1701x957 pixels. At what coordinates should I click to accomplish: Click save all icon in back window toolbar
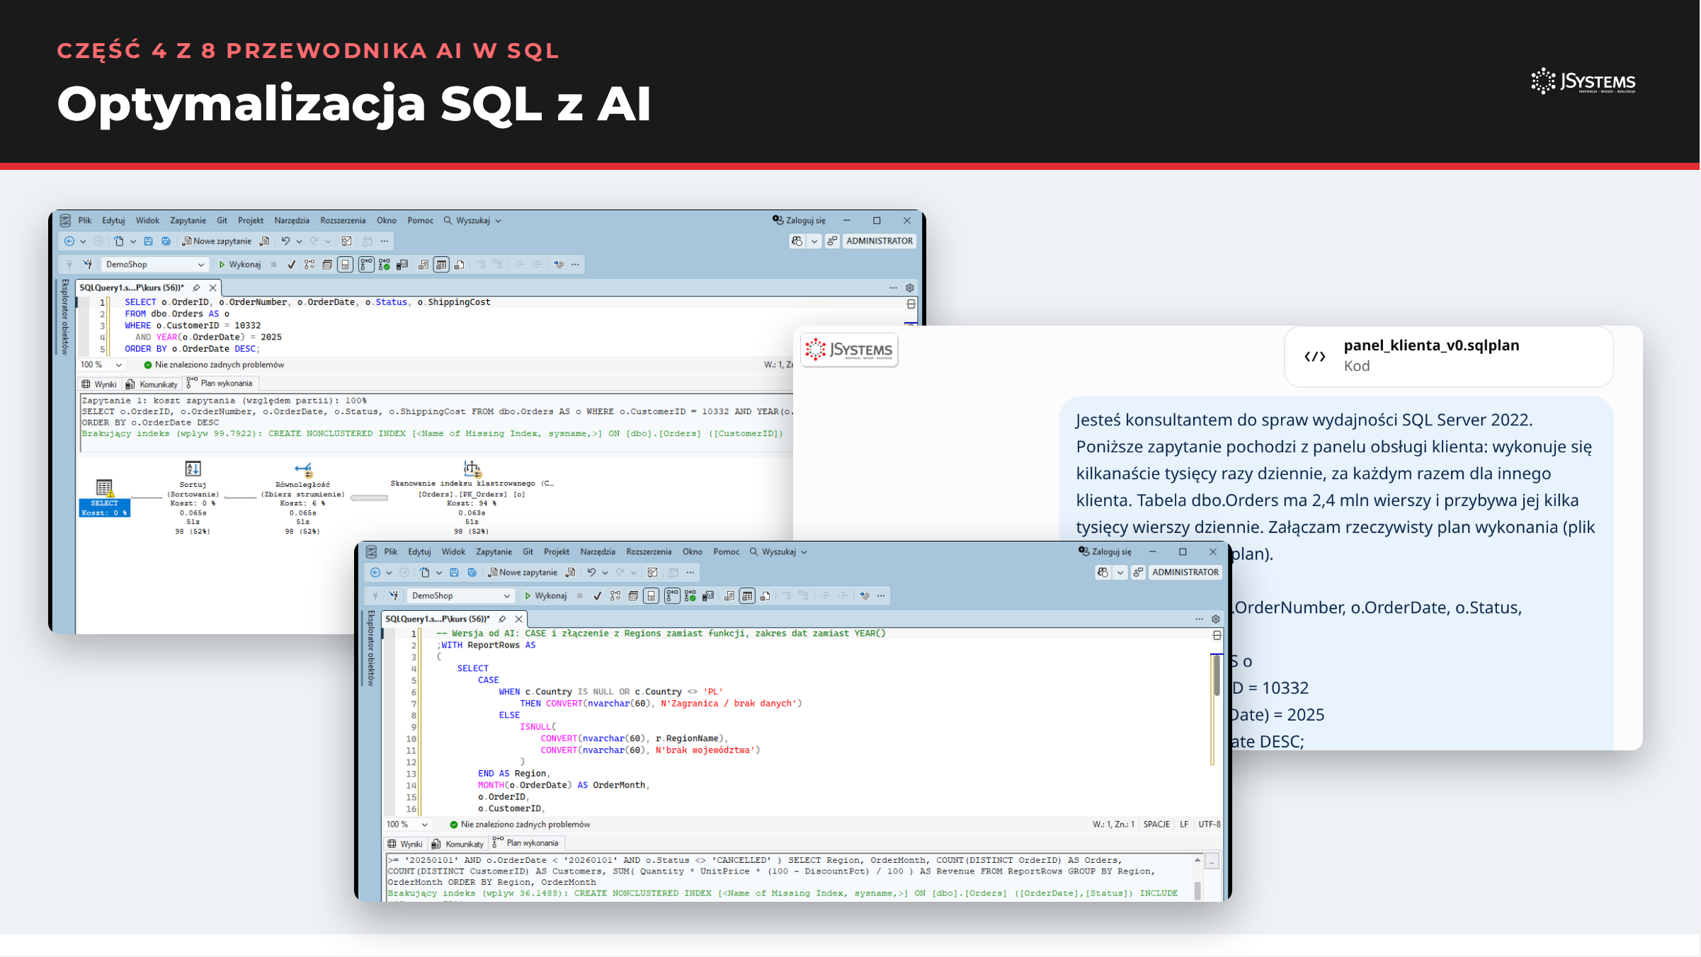coord(166,241)
